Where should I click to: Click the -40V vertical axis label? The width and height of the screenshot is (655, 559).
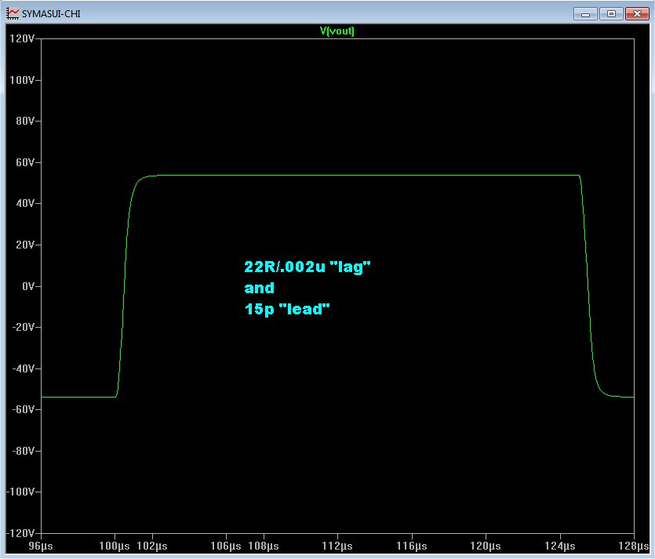click(24, 368)
